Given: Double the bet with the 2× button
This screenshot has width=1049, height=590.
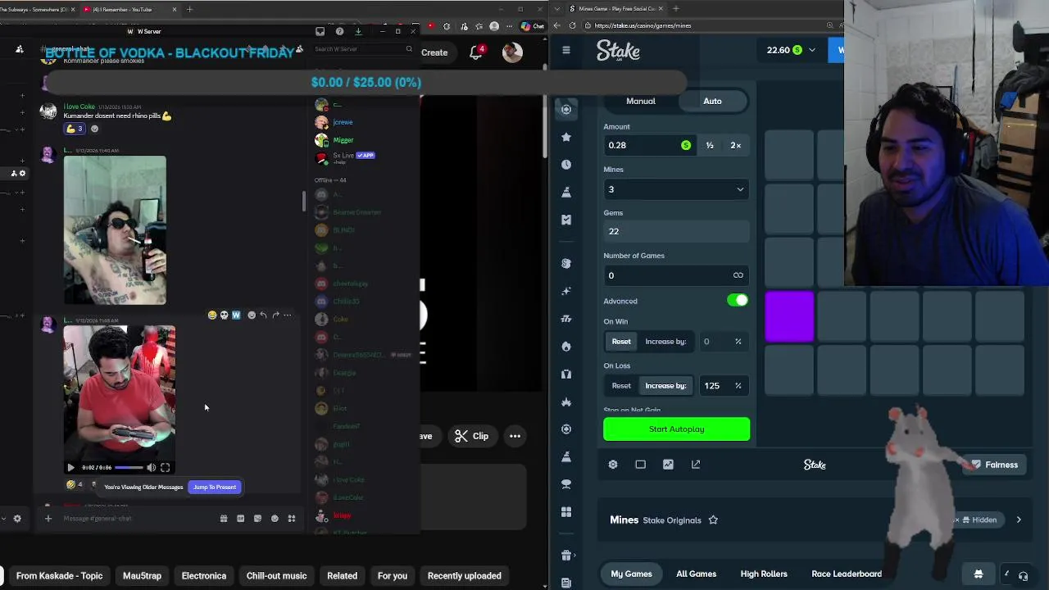Looking at the screenshot, I should (735, 145).
